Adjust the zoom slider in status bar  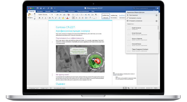pos(145,88)
